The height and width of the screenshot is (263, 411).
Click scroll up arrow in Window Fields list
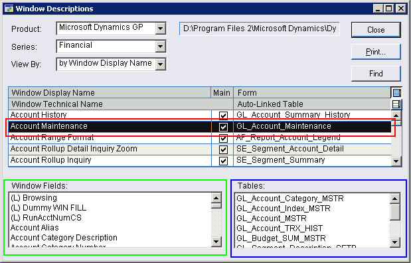216,198
